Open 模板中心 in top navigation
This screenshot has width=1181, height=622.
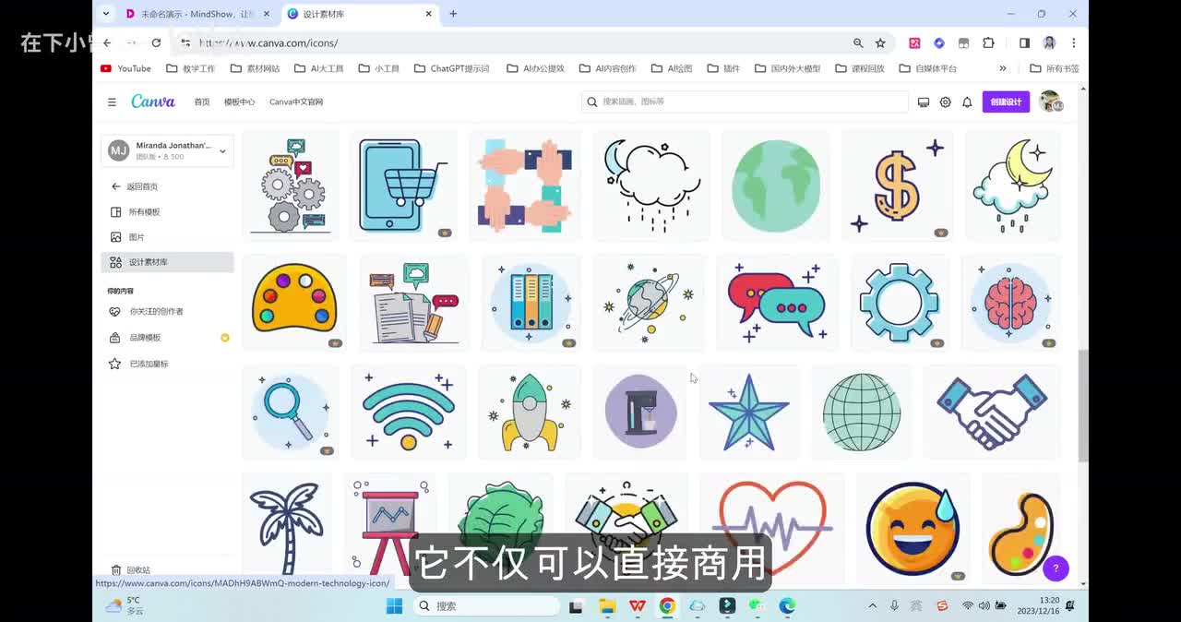[x=239, y=102]
